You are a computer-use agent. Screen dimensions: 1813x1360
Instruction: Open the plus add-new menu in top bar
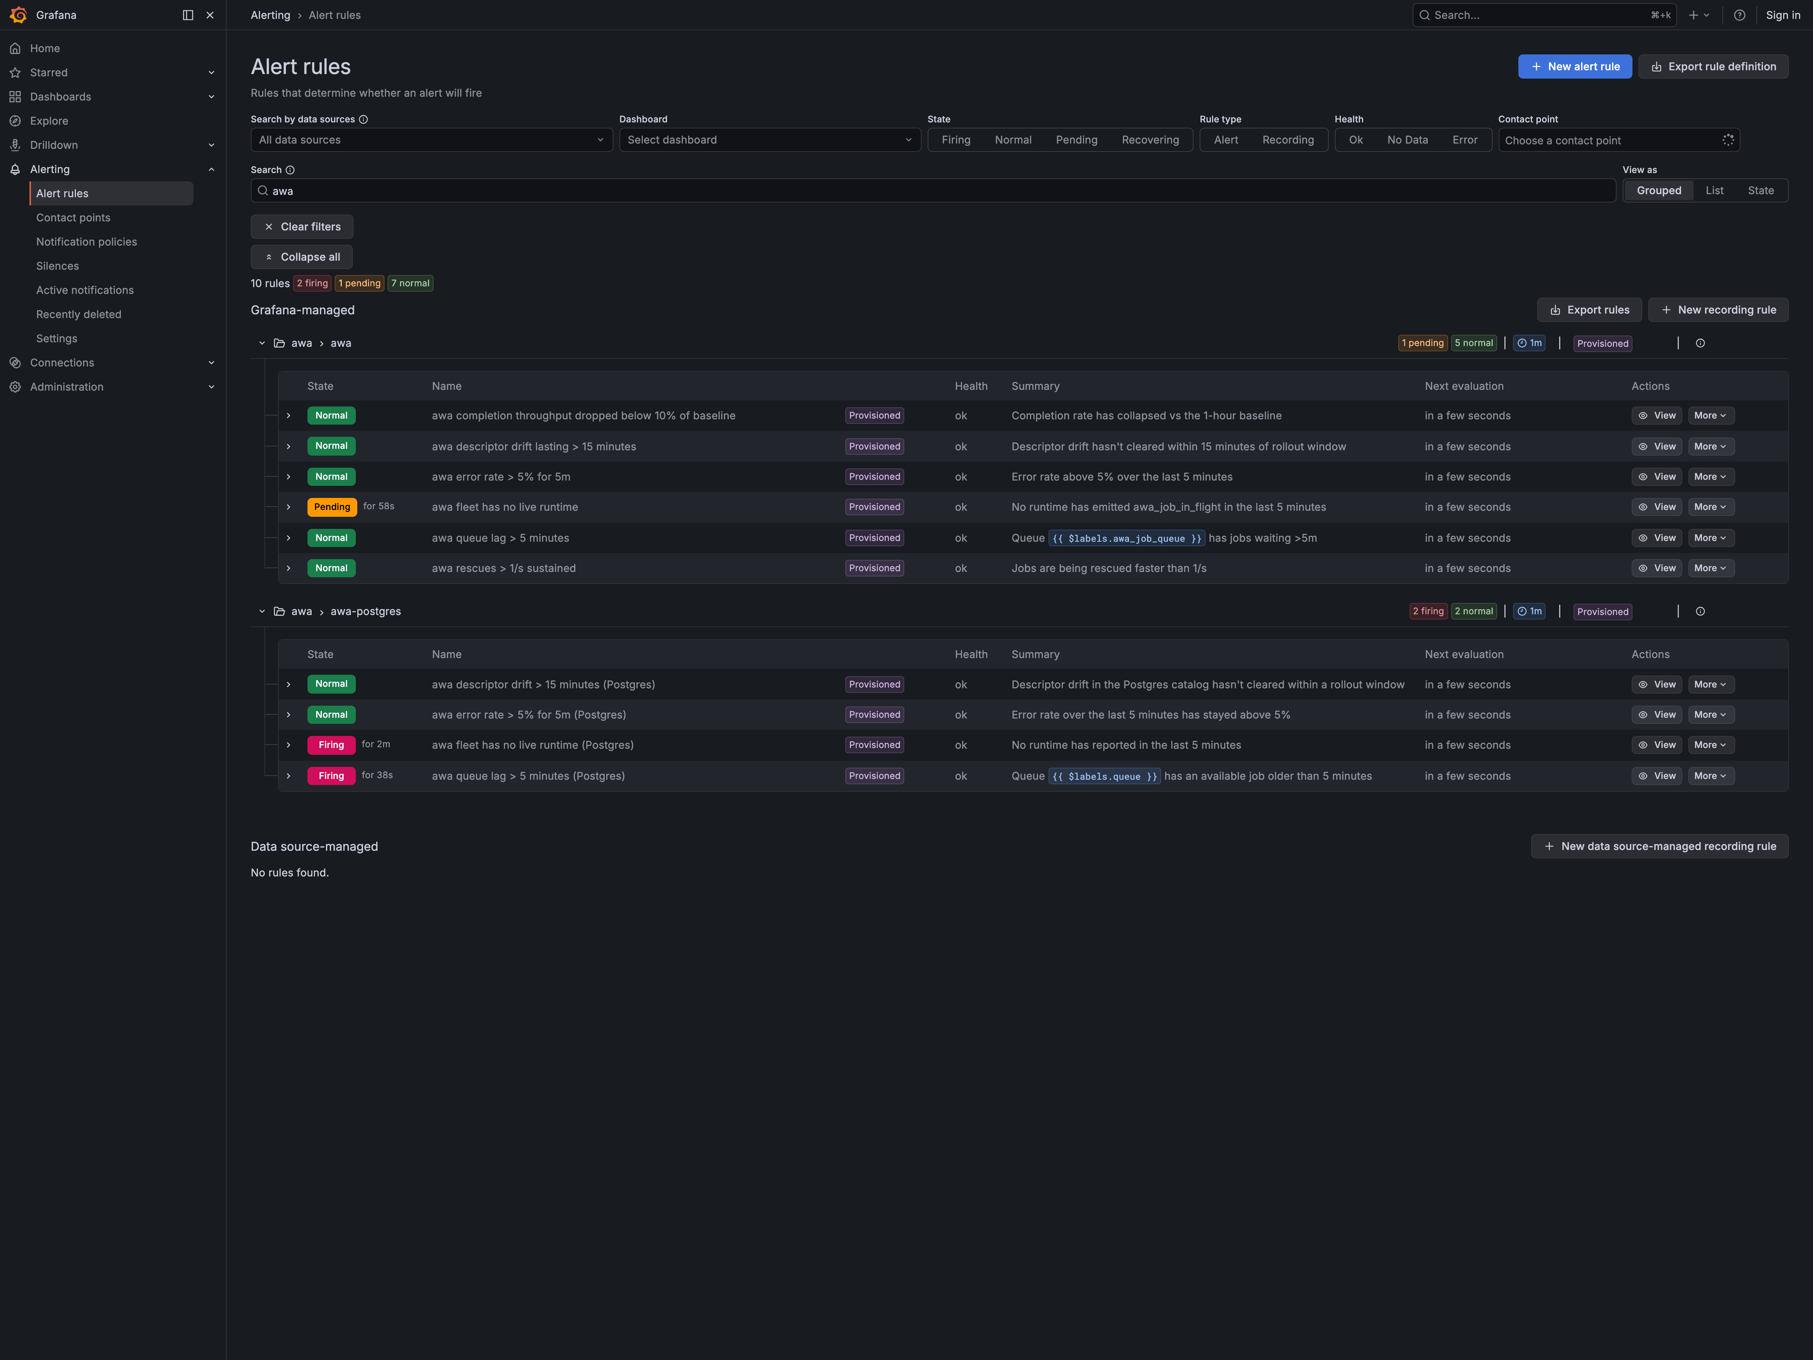[x=1698, y=15]
